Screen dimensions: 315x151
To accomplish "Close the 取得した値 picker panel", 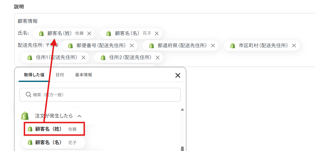I will [x=178, y=75].
